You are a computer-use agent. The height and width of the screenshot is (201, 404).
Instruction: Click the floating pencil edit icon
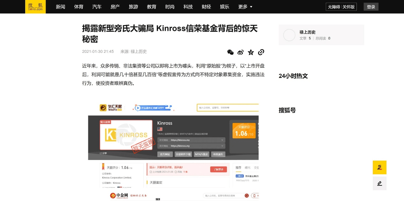pos(379,184)
